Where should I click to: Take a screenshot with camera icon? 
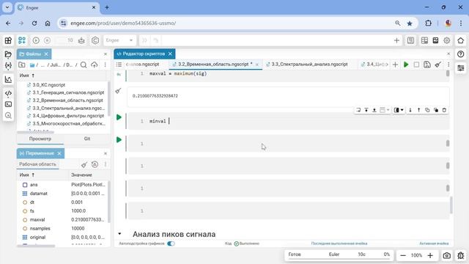tap(447, 255)
